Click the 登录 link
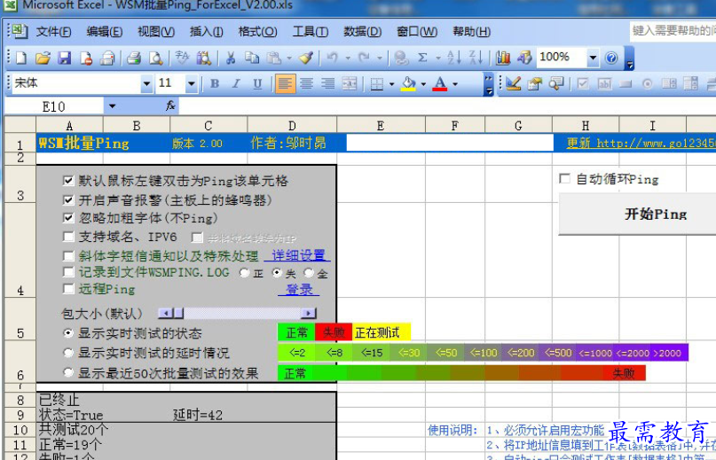The height and width of the screenshot is (460, 716). pos(299,289)
